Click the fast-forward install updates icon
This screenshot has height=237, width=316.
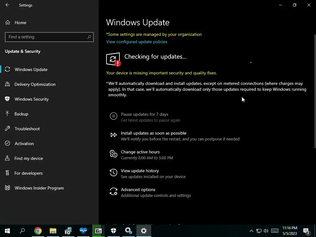(x=114, y=135)
